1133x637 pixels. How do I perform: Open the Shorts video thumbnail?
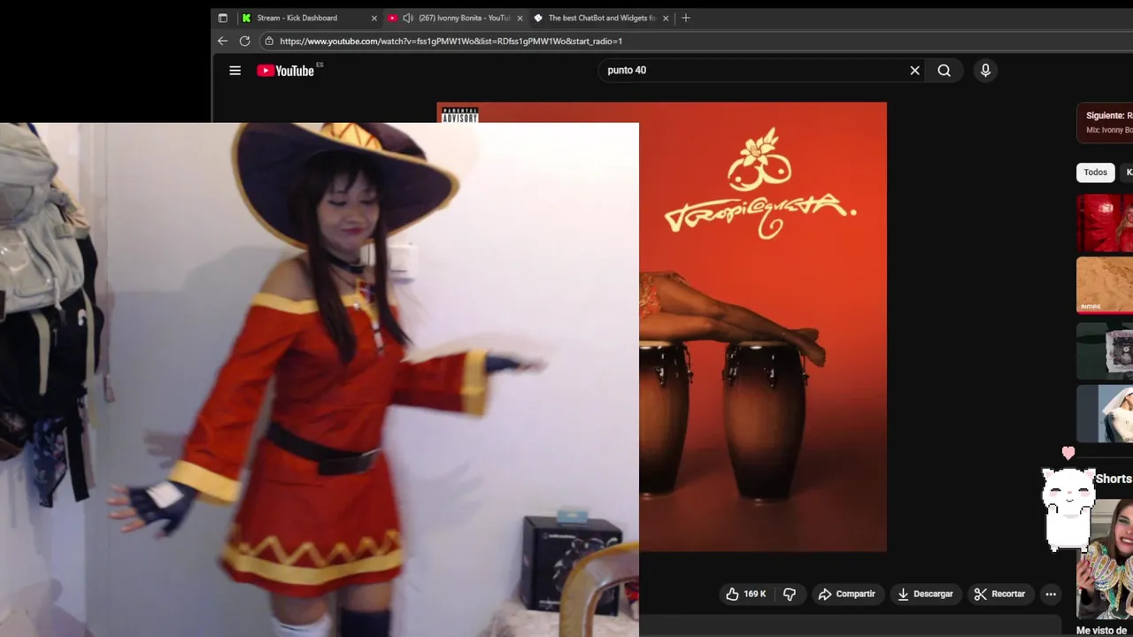[1105, 557]
